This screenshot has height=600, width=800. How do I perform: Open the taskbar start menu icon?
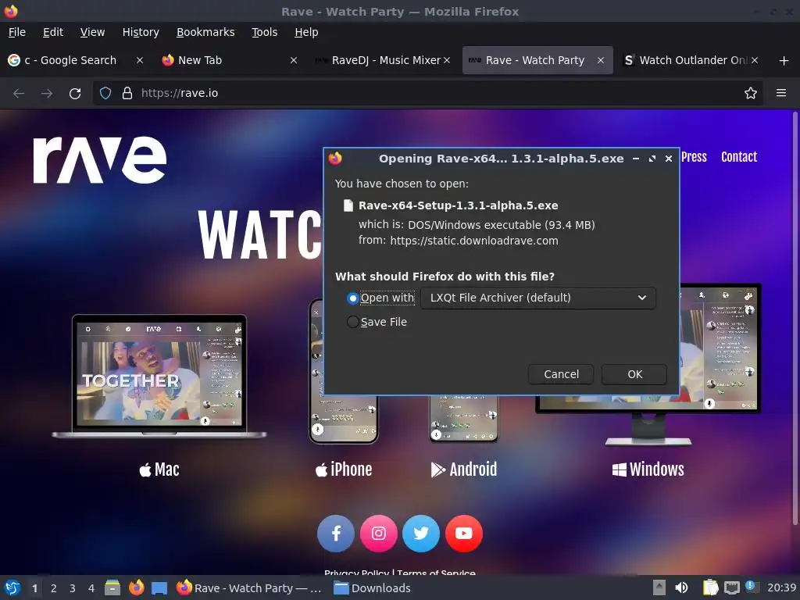tap(12, 587)
